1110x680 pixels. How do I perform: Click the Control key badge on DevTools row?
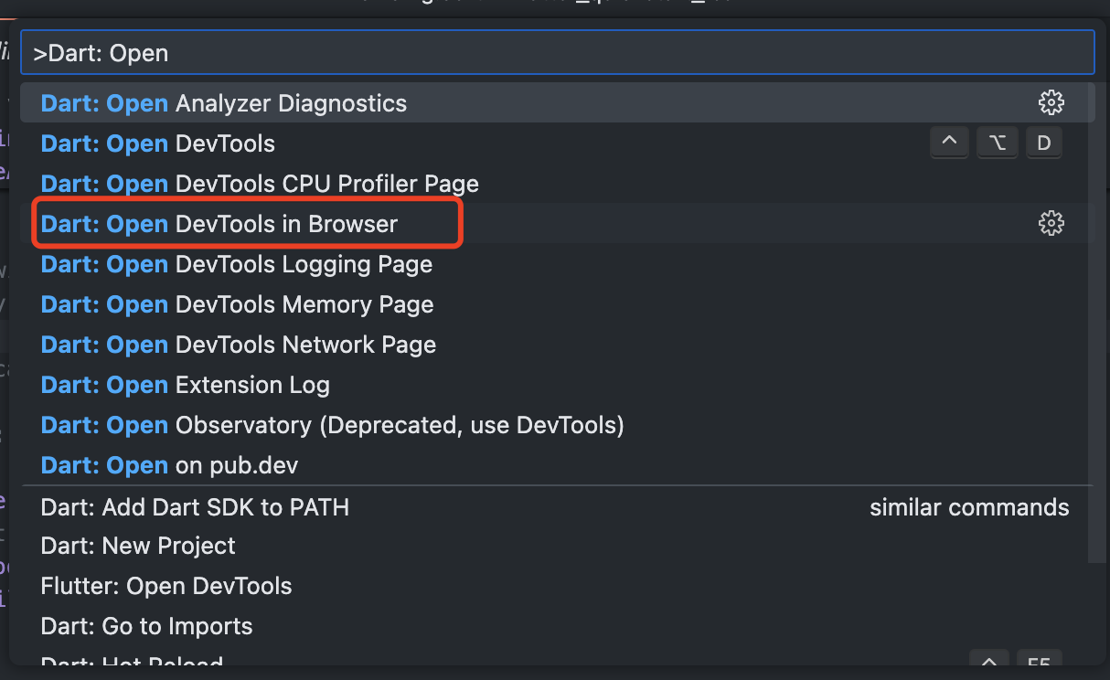click(949, 143)
